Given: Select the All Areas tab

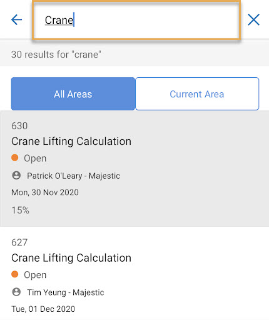Looking at the screenshot, I should point(73,93).
